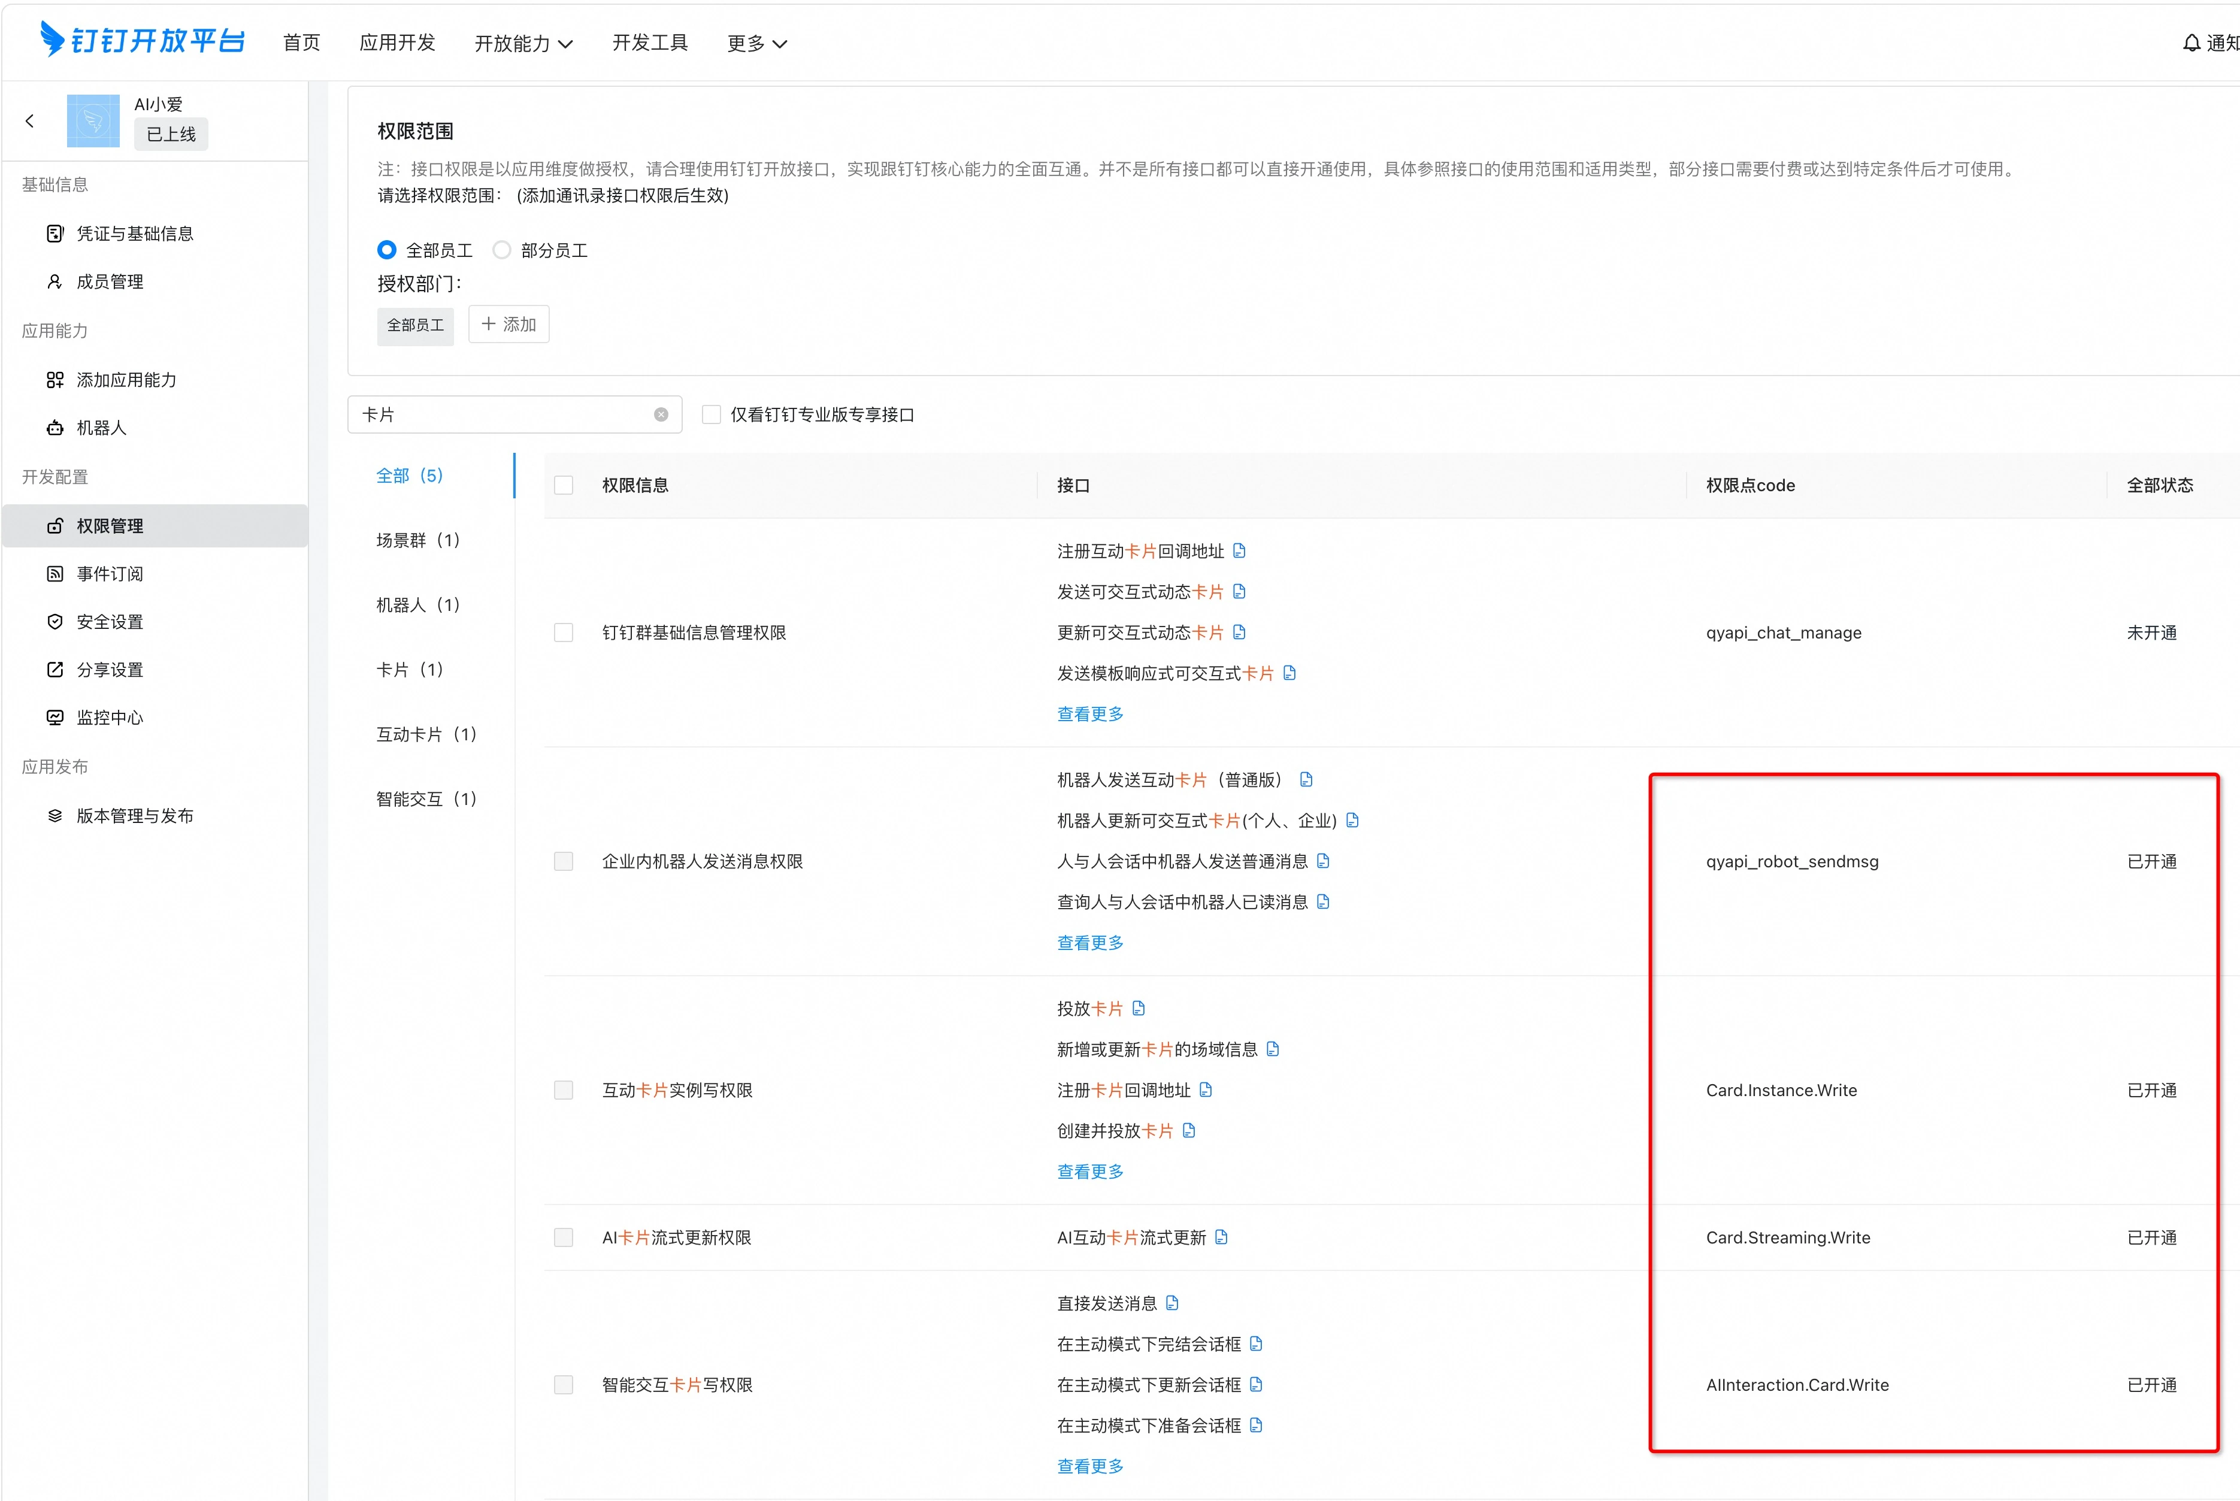Check the AI卡片流式更新权限 row checkbox
Screen dimensions: 2240x1501
pos(564,1237)
